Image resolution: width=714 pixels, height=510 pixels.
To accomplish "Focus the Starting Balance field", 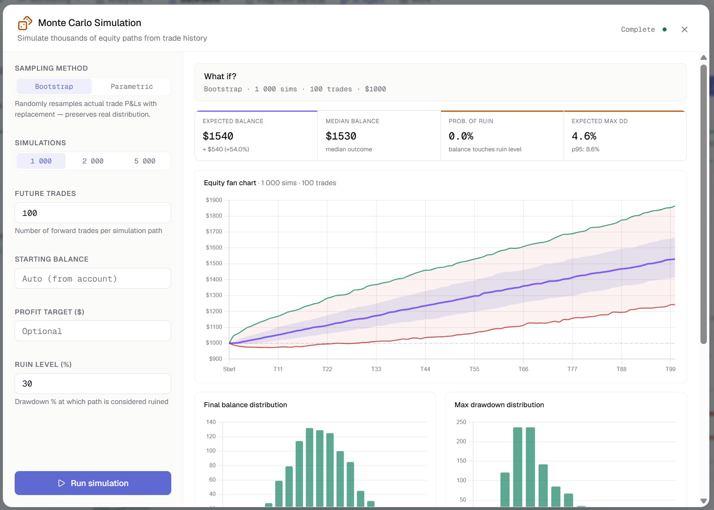I will (93, 278).
